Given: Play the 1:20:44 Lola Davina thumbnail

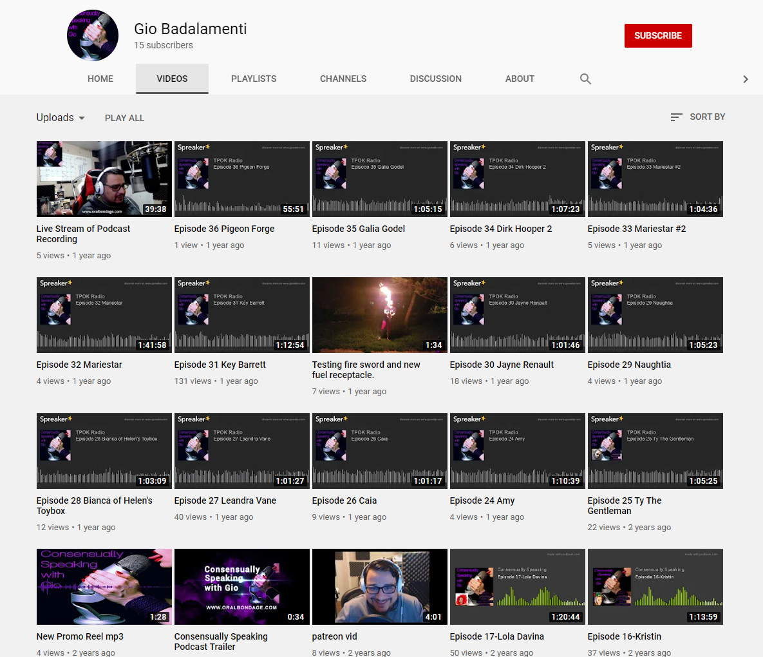Looking at the screenshot, I should (517, 586).
